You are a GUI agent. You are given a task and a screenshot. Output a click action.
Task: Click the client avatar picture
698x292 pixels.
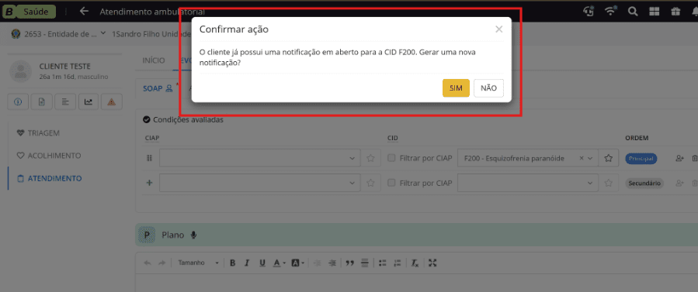[x=20, y=71]
